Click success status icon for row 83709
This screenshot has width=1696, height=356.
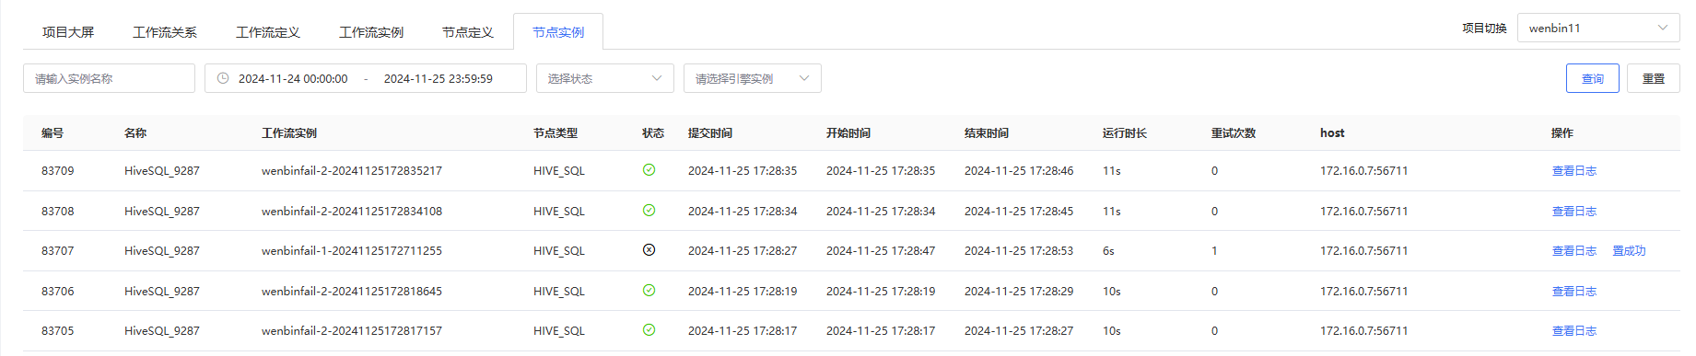coord(649,170)
